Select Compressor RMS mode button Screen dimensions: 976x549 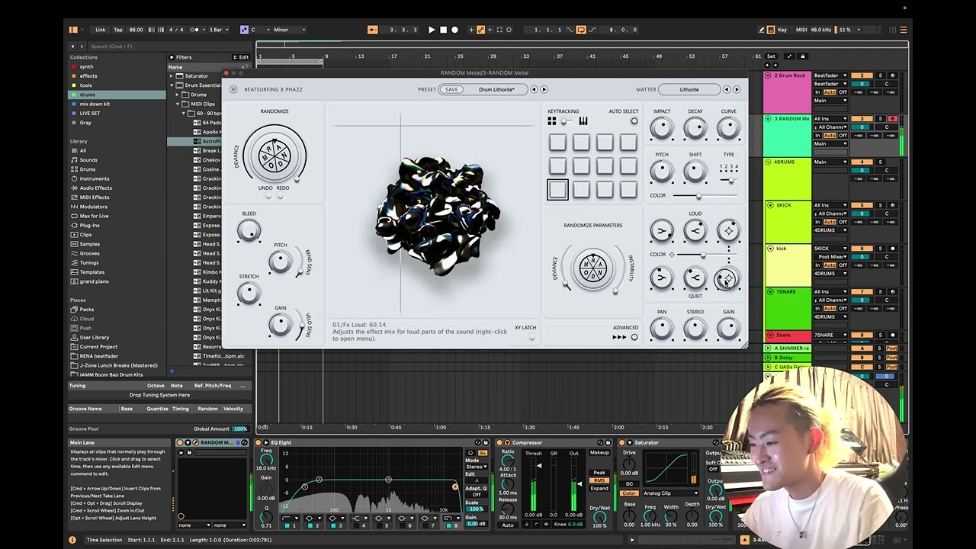[x=599, y=480]
